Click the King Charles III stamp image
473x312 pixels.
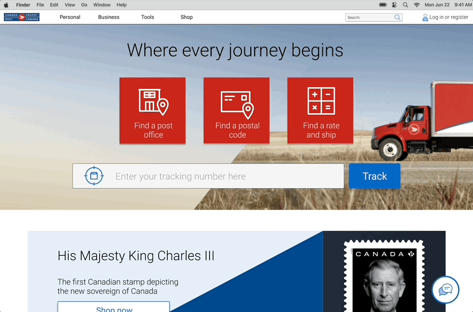pyautogui.click(x=384, y=276)
